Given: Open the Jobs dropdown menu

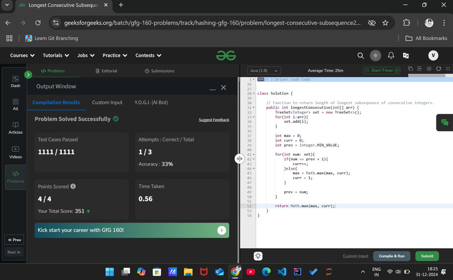Looking at the screenshot, I should [86, 55].
